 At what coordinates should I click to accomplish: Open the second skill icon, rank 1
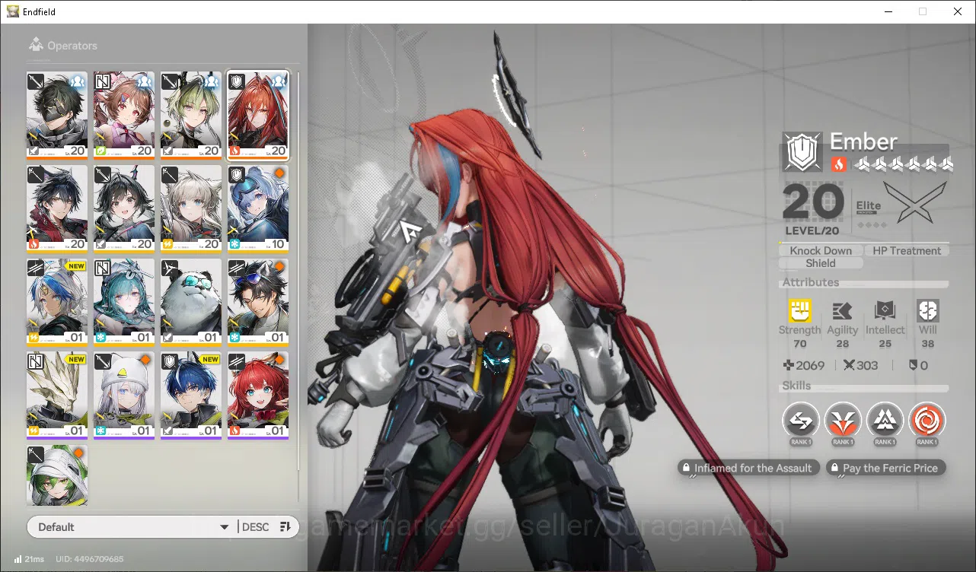tap(843, 420)
